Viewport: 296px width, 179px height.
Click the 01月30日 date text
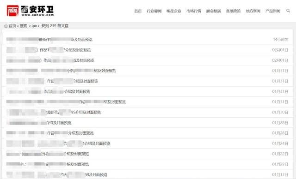[280, 113]
